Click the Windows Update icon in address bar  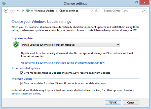(28, 11)
